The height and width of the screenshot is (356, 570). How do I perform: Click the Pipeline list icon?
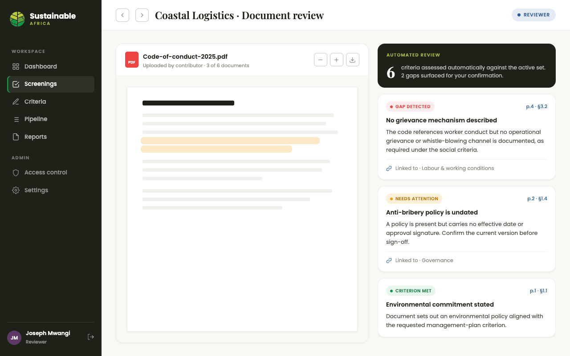tap(16, 119)
